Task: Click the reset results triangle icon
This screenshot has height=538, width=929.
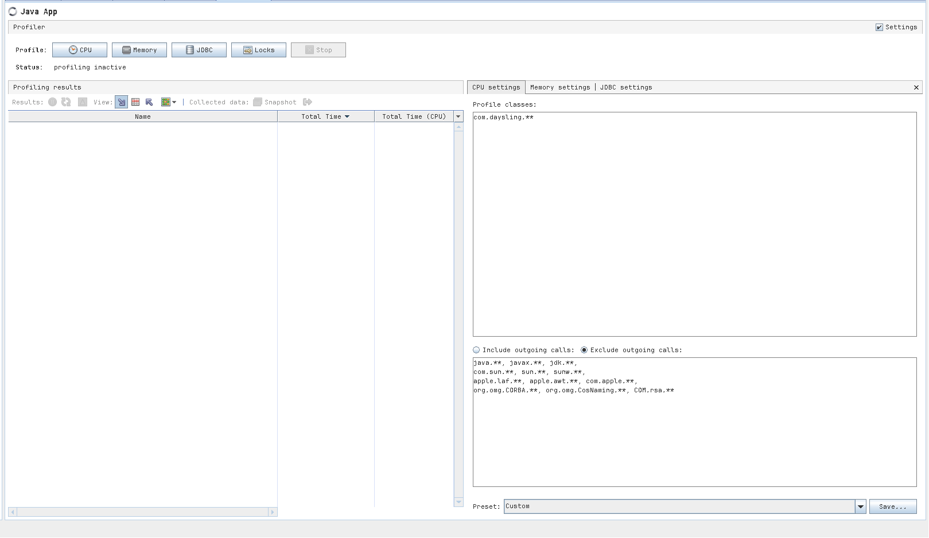Action: 83,102
